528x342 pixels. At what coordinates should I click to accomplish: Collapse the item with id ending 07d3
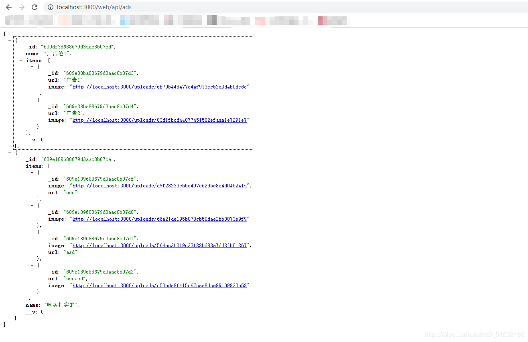(x=32, y=67)
